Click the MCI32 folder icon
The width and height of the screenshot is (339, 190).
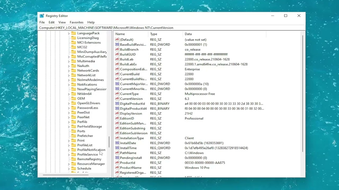pos(73,47)
